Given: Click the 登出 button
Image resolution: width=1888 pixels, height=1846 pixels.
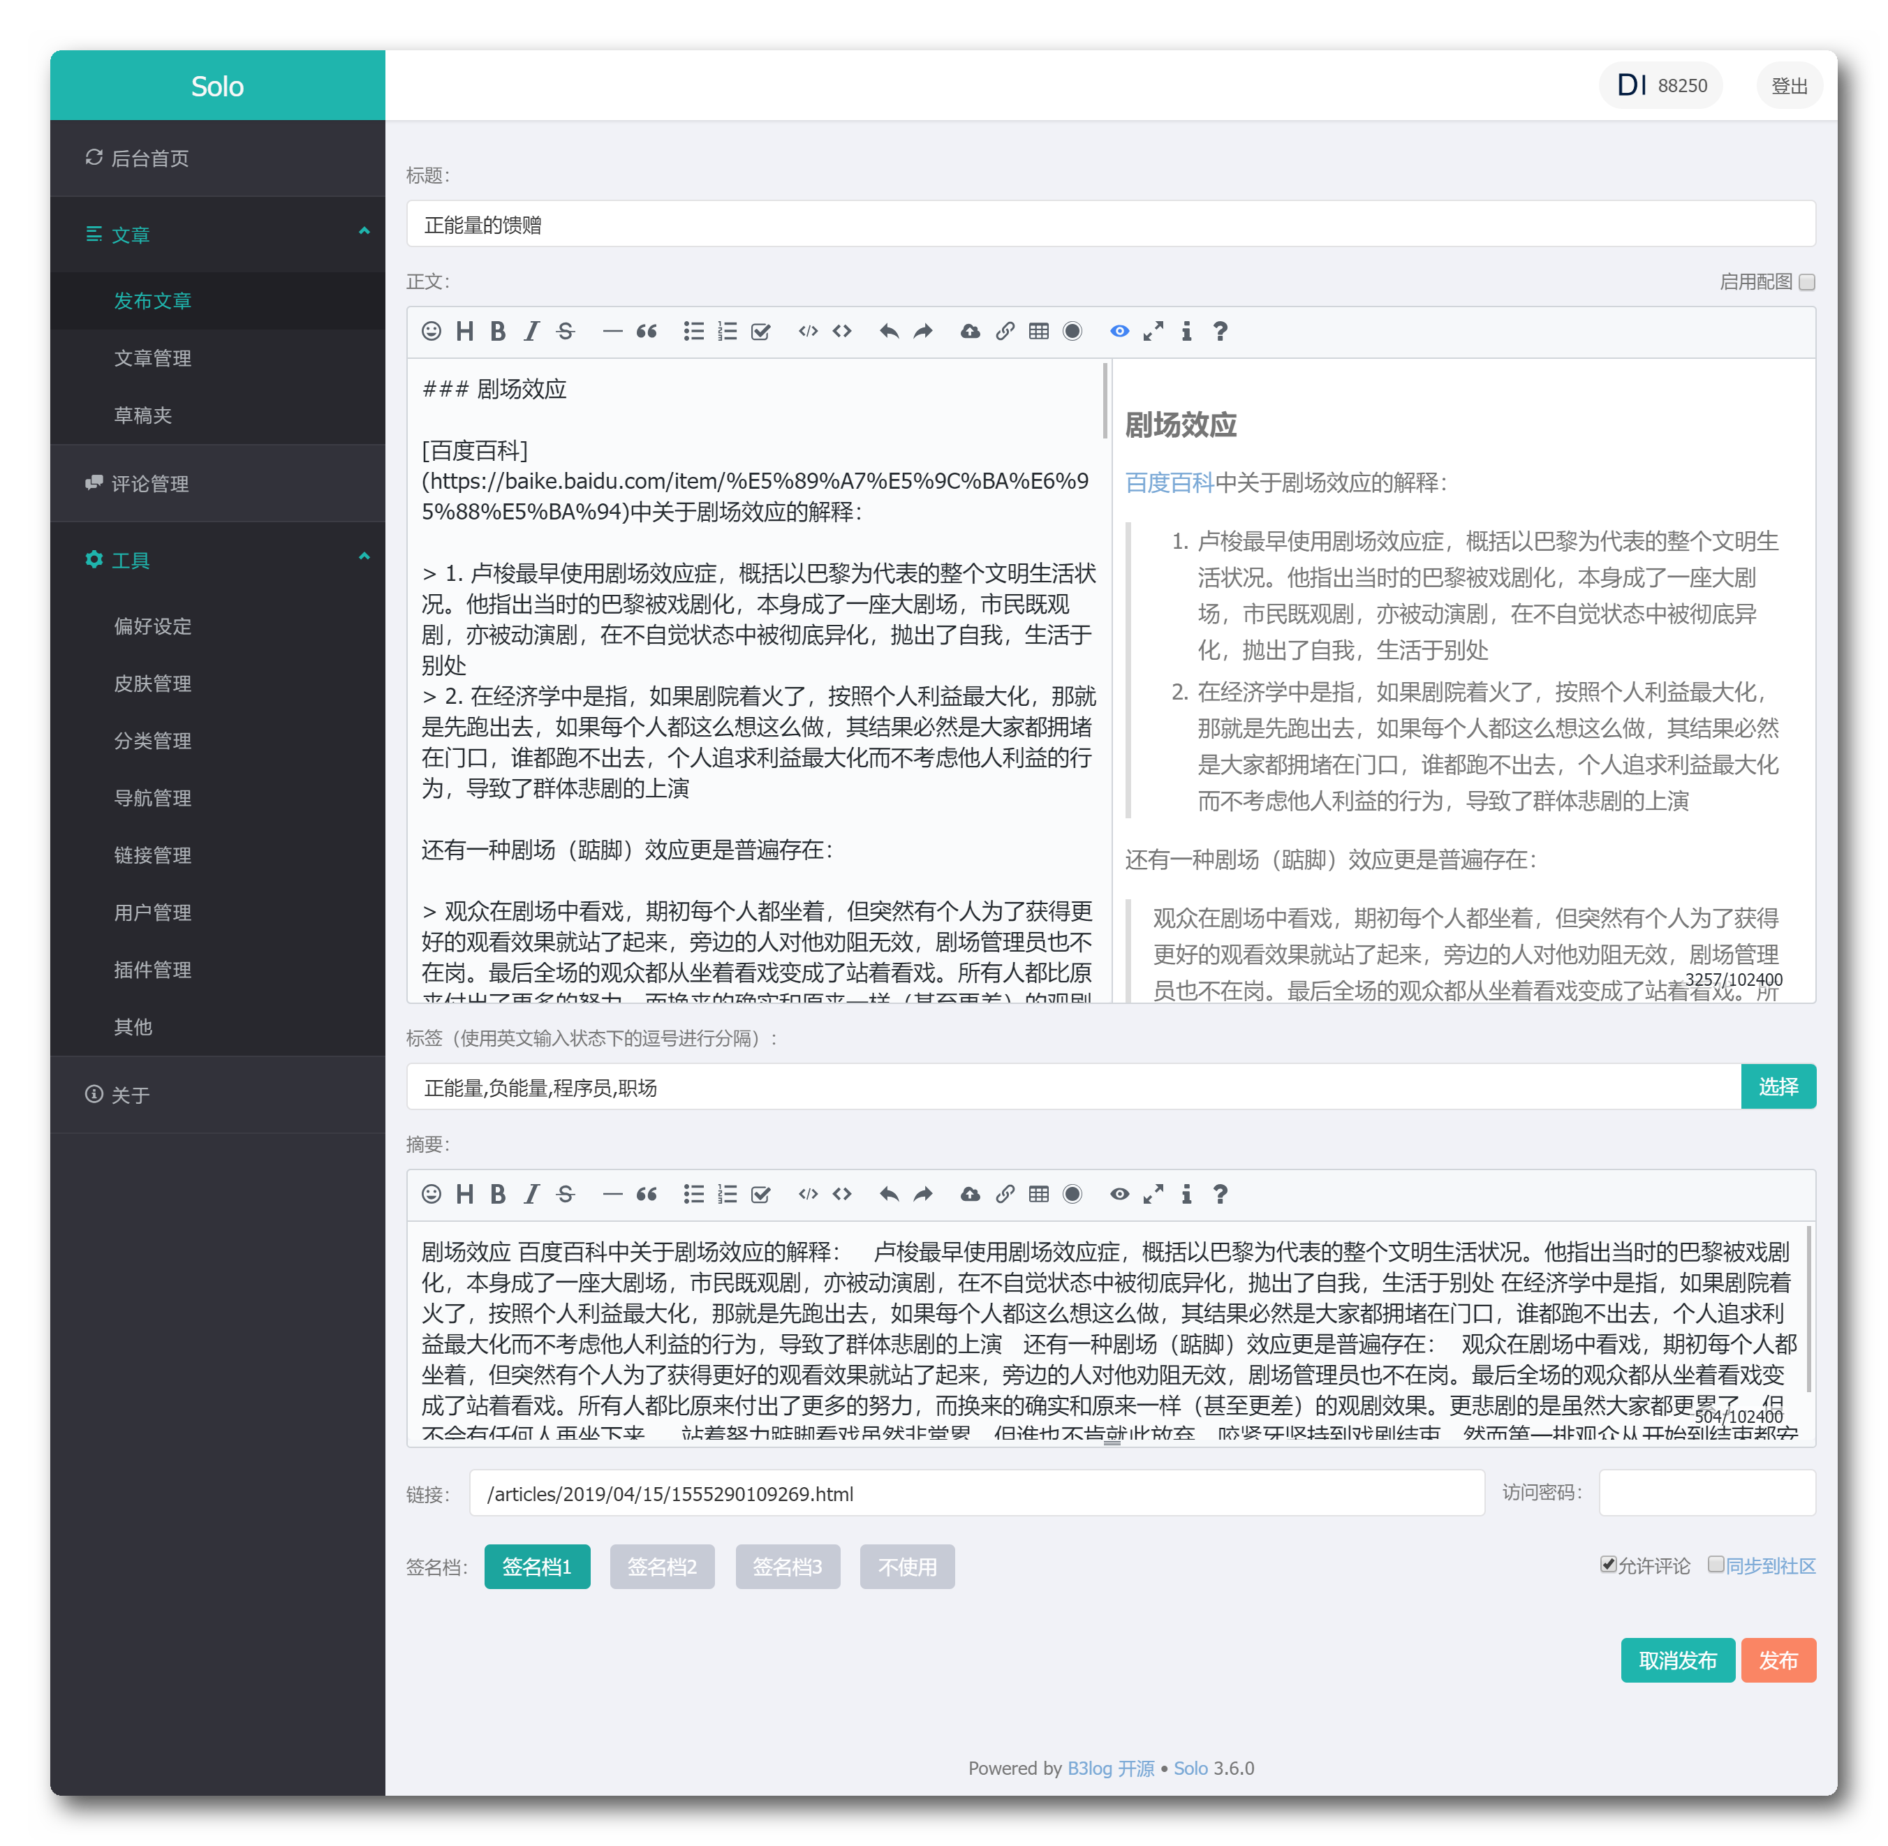Looking at the screenshot, I should [x=1789, y=87].
